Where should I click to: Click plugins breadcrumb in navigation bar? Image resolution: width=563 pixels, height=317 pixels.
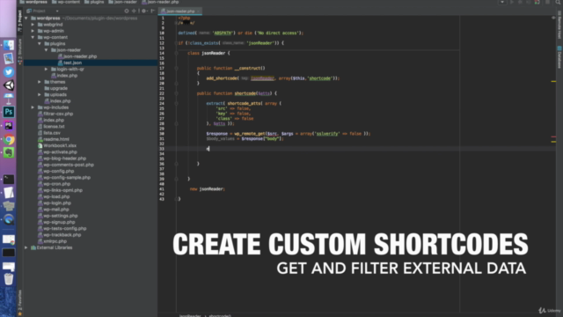(x=94, y=2)
